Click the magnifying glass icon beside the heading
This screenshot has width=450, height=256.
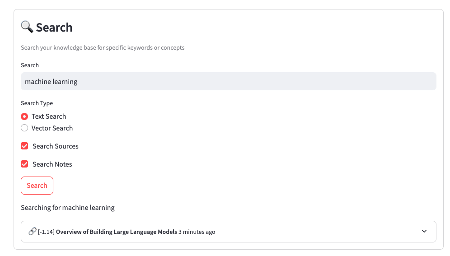pyautogui.click(x=27, y=27)
